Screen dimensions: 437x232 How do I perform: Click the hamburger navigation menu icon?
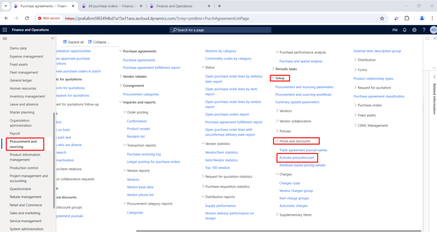(5, 39)
